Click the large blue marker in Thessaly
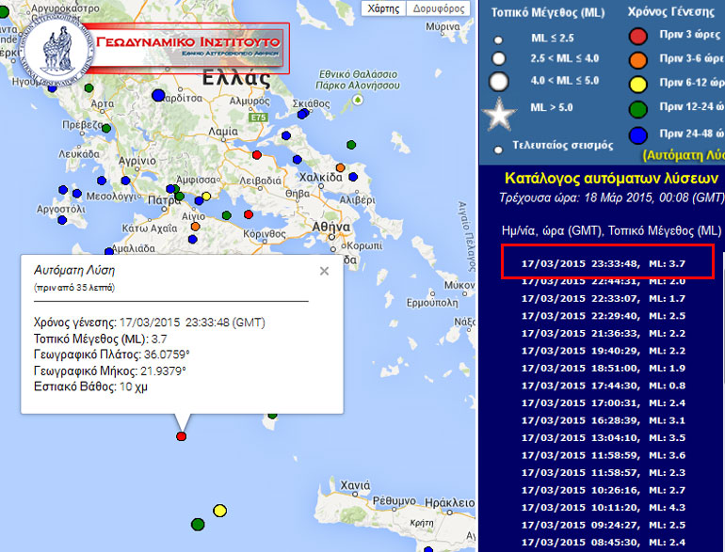 [x=158, y=95]
